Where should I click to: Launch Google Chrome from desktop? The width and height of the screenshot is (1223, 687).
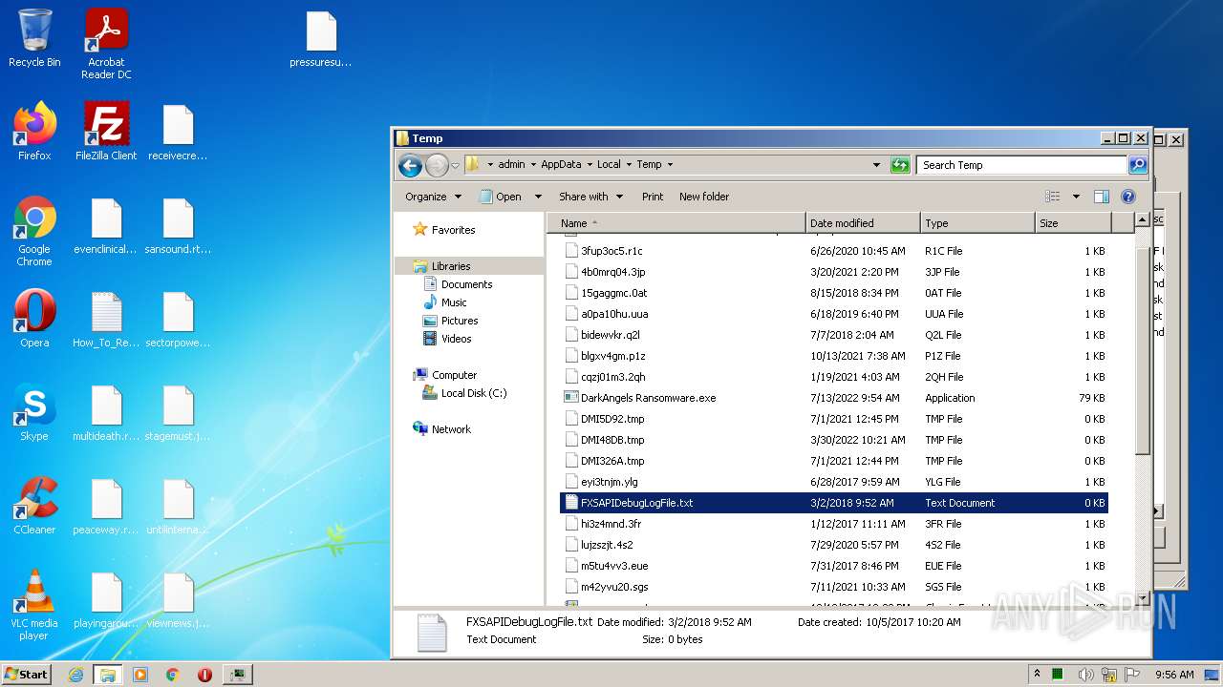(x=34, y=232)
